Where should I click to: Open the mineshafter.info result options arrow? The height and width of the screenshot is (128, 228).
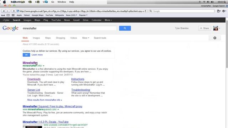pos(43,66)
